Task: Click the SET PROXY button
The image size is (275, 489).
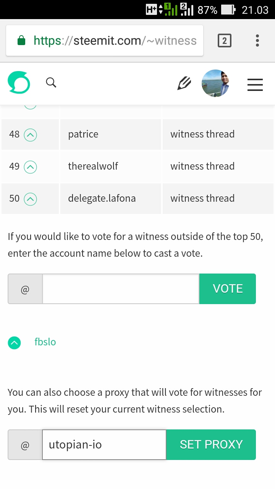Action: pos(211,445)
